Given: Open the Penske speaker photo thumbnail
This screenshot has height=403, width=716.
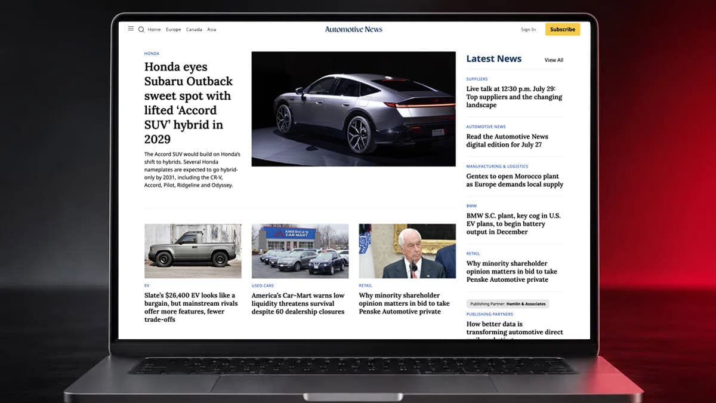Looking at the screenshot, I should (x=407, y=251).
